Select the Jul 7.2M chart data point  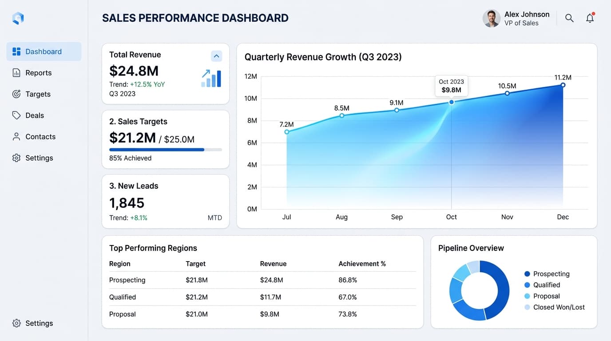click(287, 132)
